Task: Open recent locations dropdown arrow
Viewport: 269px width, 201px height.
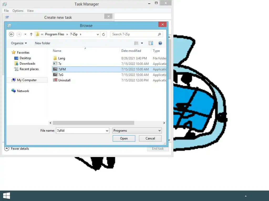Action: pyautogui.click(x=25, y=34)
